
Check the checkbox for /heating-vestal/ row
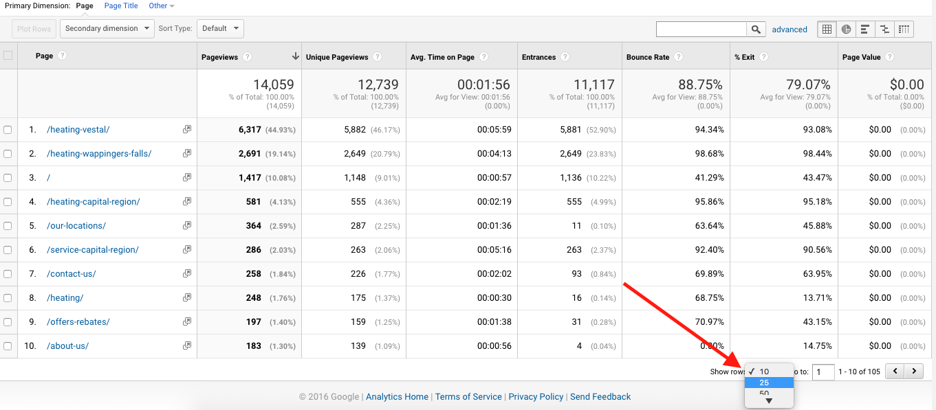pyautogui.click(x=8, y=129)
